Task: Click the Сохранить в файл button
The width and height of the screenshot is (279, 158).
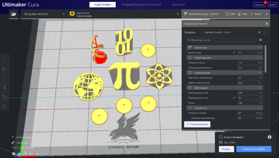Action: (254, 149)
